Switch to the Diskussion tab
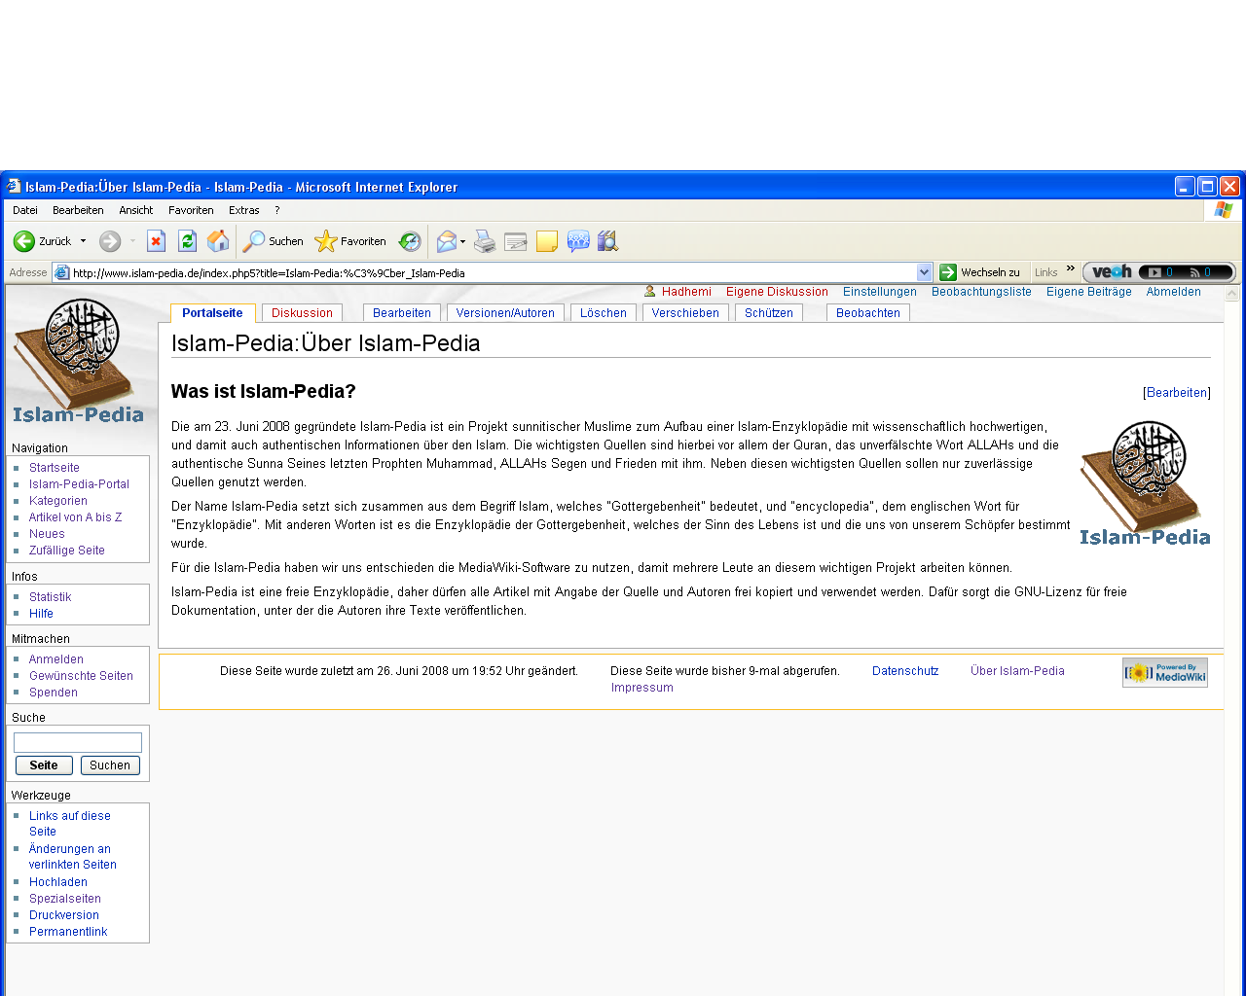 [302, 313]
